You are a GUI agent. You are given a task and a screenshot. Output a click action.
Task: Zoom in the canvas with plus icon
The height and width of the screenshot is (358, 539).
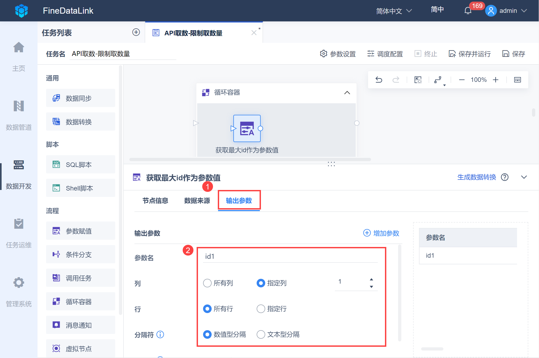pos(496,80)
